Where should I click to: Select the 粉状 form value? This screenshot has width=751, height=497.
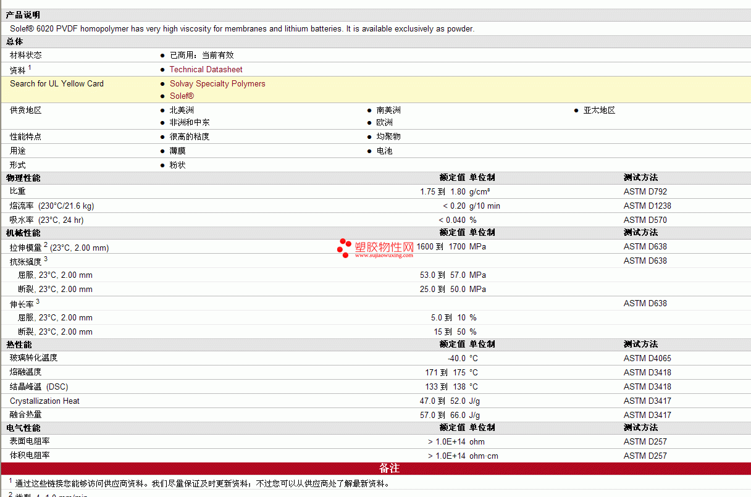(x=178, y=165)
